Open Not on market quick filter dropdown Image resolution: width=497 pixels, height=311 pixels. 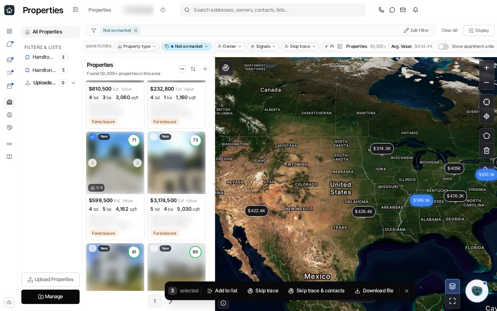coord(187,47)
